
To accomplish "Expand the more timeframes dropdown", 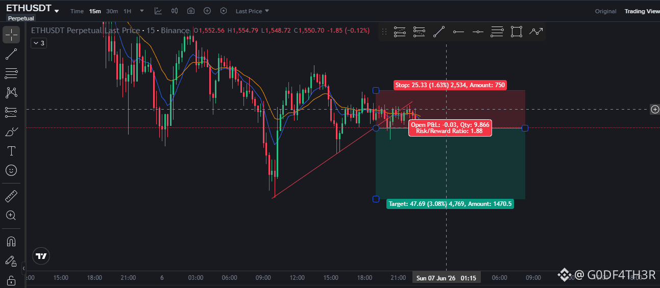I will [142, 11].
